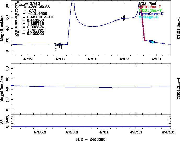Click the data point cluster near HJD 4722
180x141 pixels.
point(124,18)
